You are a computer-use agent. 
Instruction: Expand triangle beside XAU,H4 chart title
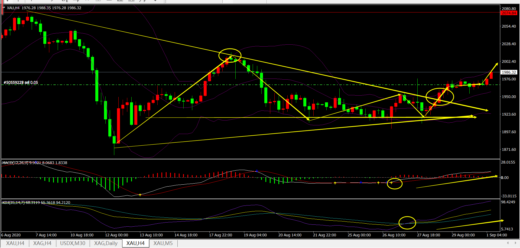pyautogui.click(x=4, y=8)
